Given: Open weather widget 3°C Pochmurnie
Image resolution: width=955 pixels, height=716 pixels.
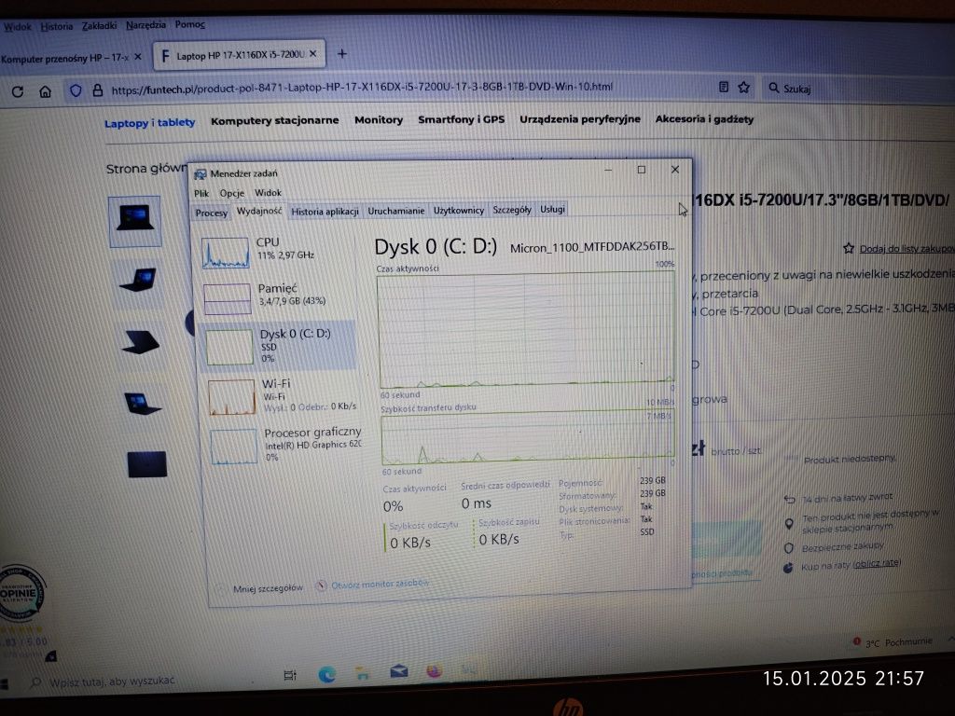Looking at the screenshot, I should pos(893,641).
